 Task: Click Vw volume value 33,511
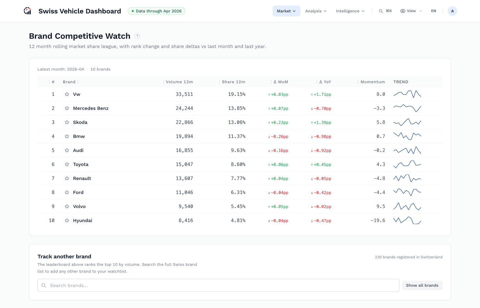(184, 94)
